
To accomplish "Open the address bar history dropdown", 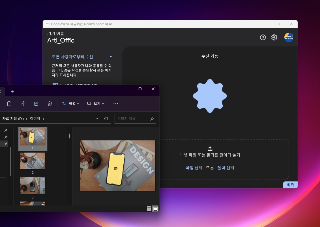I will [97, 119].
